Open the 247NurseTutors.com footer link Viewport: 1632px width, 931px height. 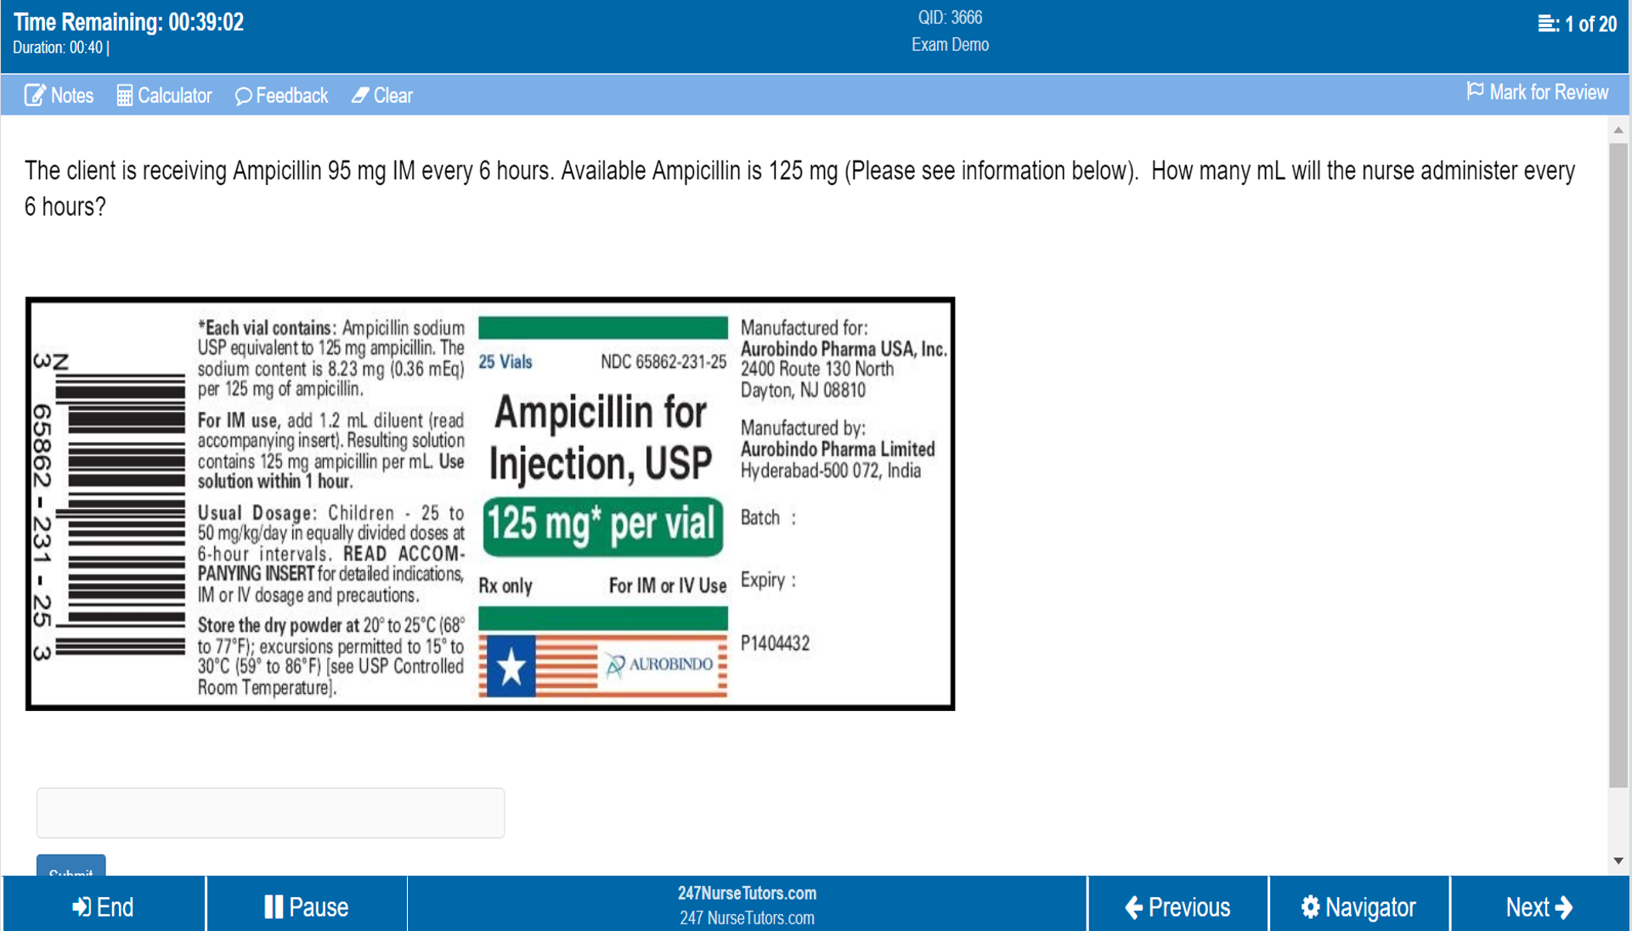(747, 894)
